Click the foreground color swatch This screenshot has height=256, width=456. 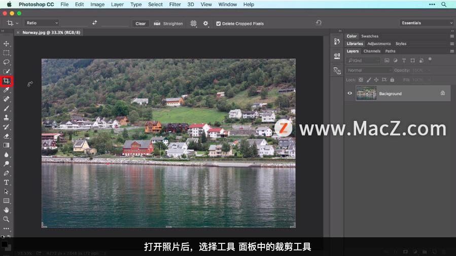(4, 244)
